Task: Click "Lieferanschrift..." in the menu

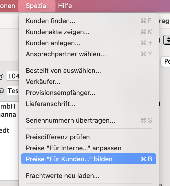Action: pyautogui.click(x=51, y=104)
